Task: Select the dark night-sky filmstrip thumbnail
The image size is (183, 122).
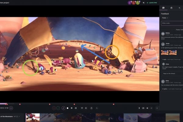Action: click(x=89, y=118)
